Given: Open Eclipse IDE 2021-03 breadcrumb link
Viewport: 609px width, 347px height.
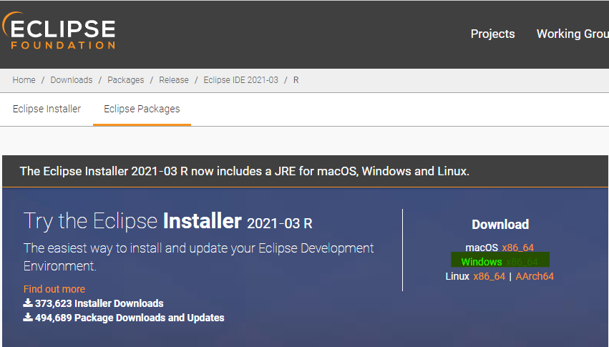Looking at the screenshot, I should [240, 80].
